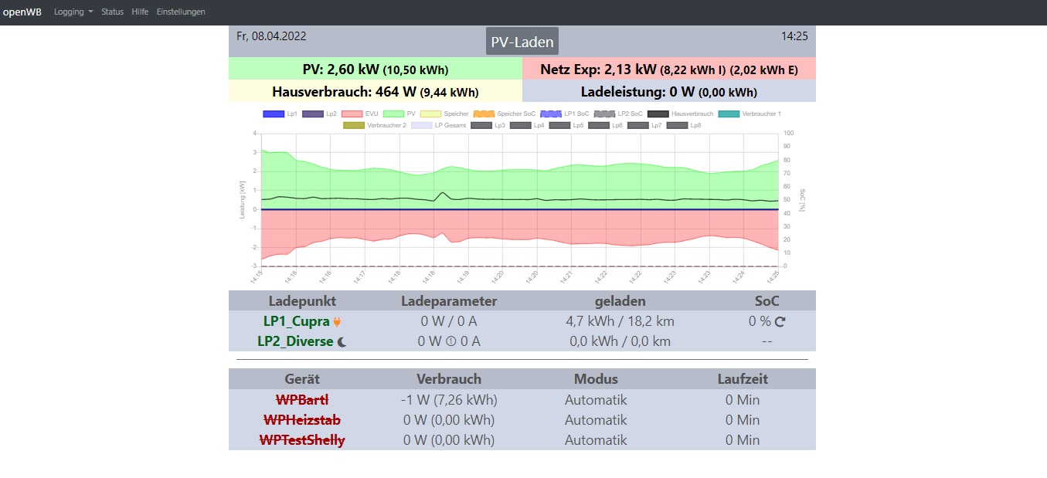Click the phase count icon in LP2_Diverse row
Screen dimensions: 1047x478
[x=451, y=341]
